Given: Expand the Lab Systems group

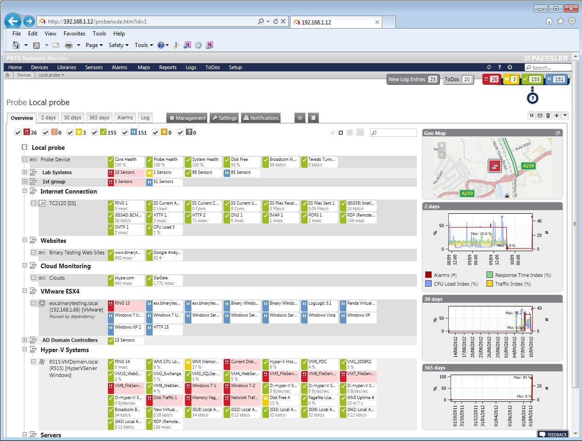Looking at the screenshot, I should 24,172.
